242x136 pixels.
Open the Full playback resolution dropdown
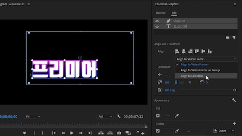click(105, 117)
